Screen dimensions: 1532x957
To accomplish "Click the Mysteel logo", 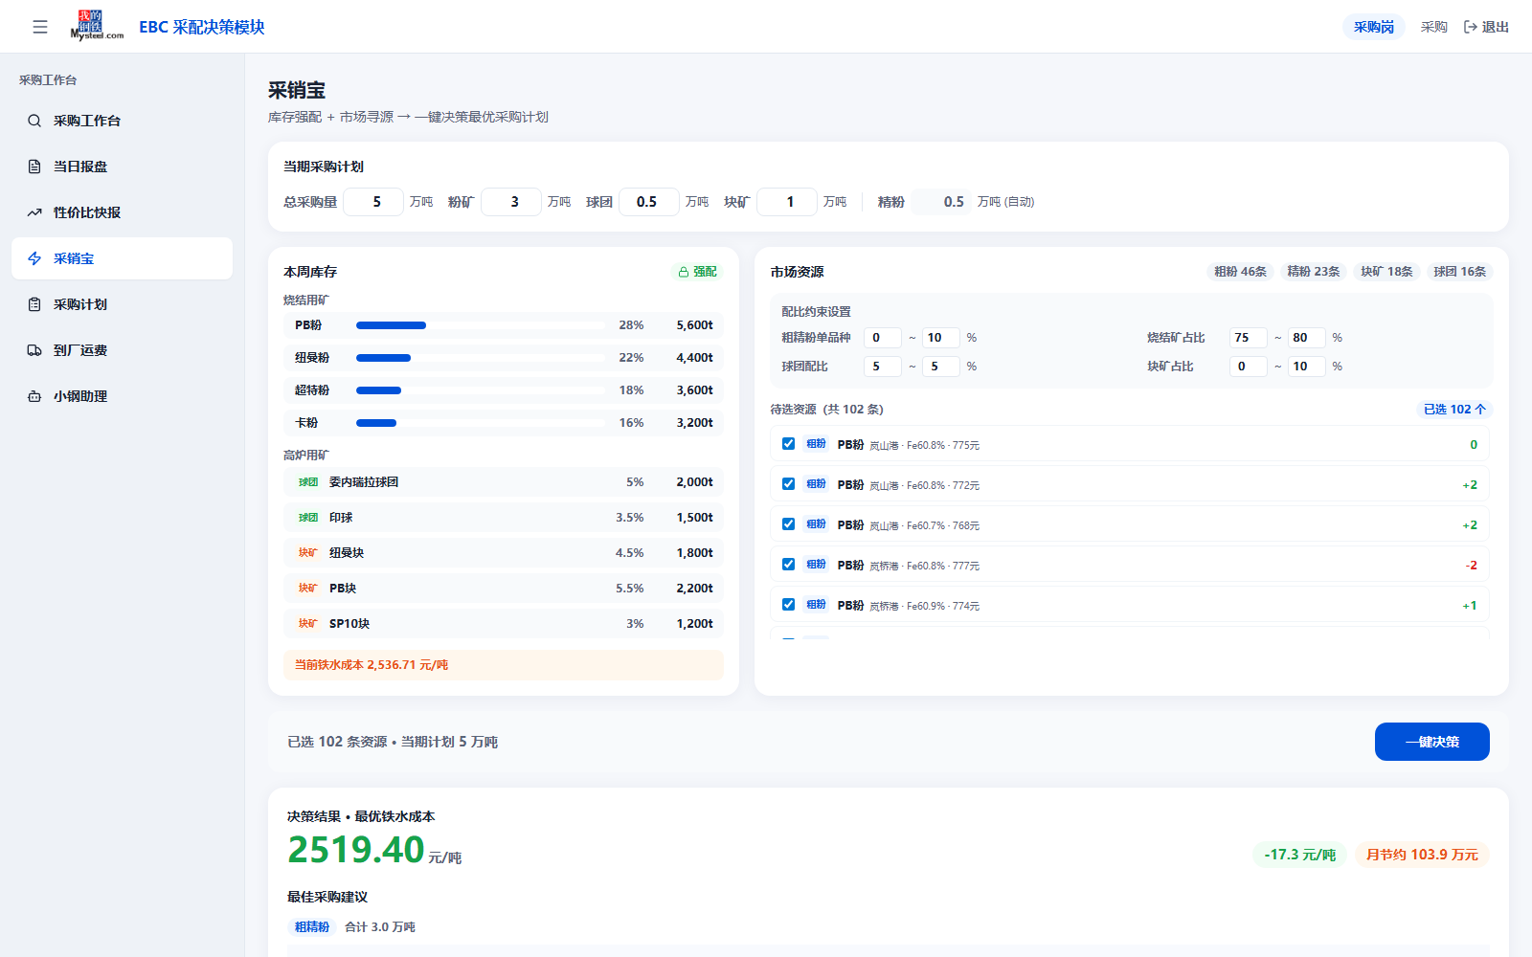I will coord(97,26).
